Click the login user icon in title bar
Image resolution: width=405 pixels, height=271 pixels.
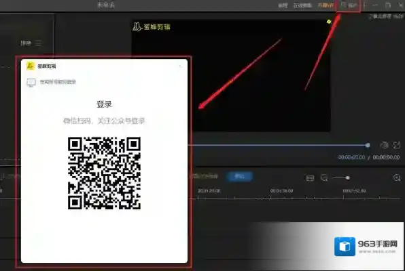pyautogui.click(x=344, y=5)
